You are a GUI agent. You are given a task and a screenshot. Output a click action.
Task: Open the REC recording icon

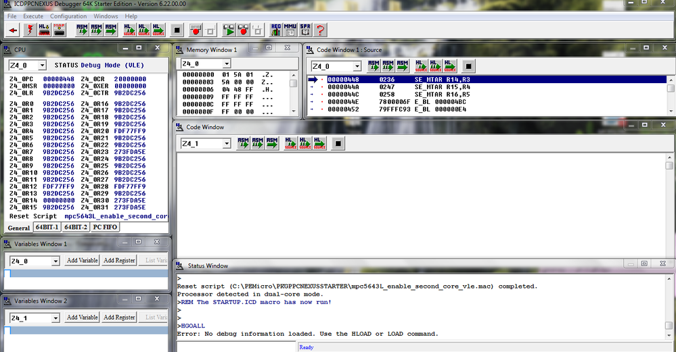[276, 30]
